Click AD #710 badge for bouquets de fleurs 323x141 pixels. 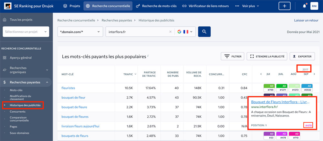coord(294,136)
